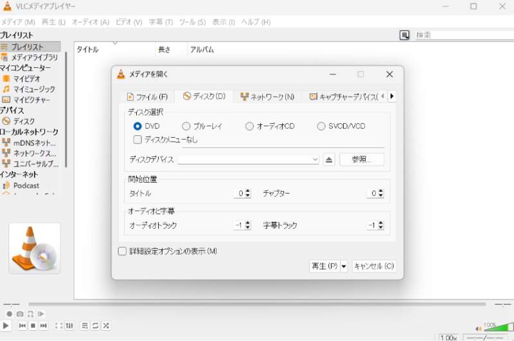Select the SVCD/VCD radio button
The image size is (514, 341).
321,126
